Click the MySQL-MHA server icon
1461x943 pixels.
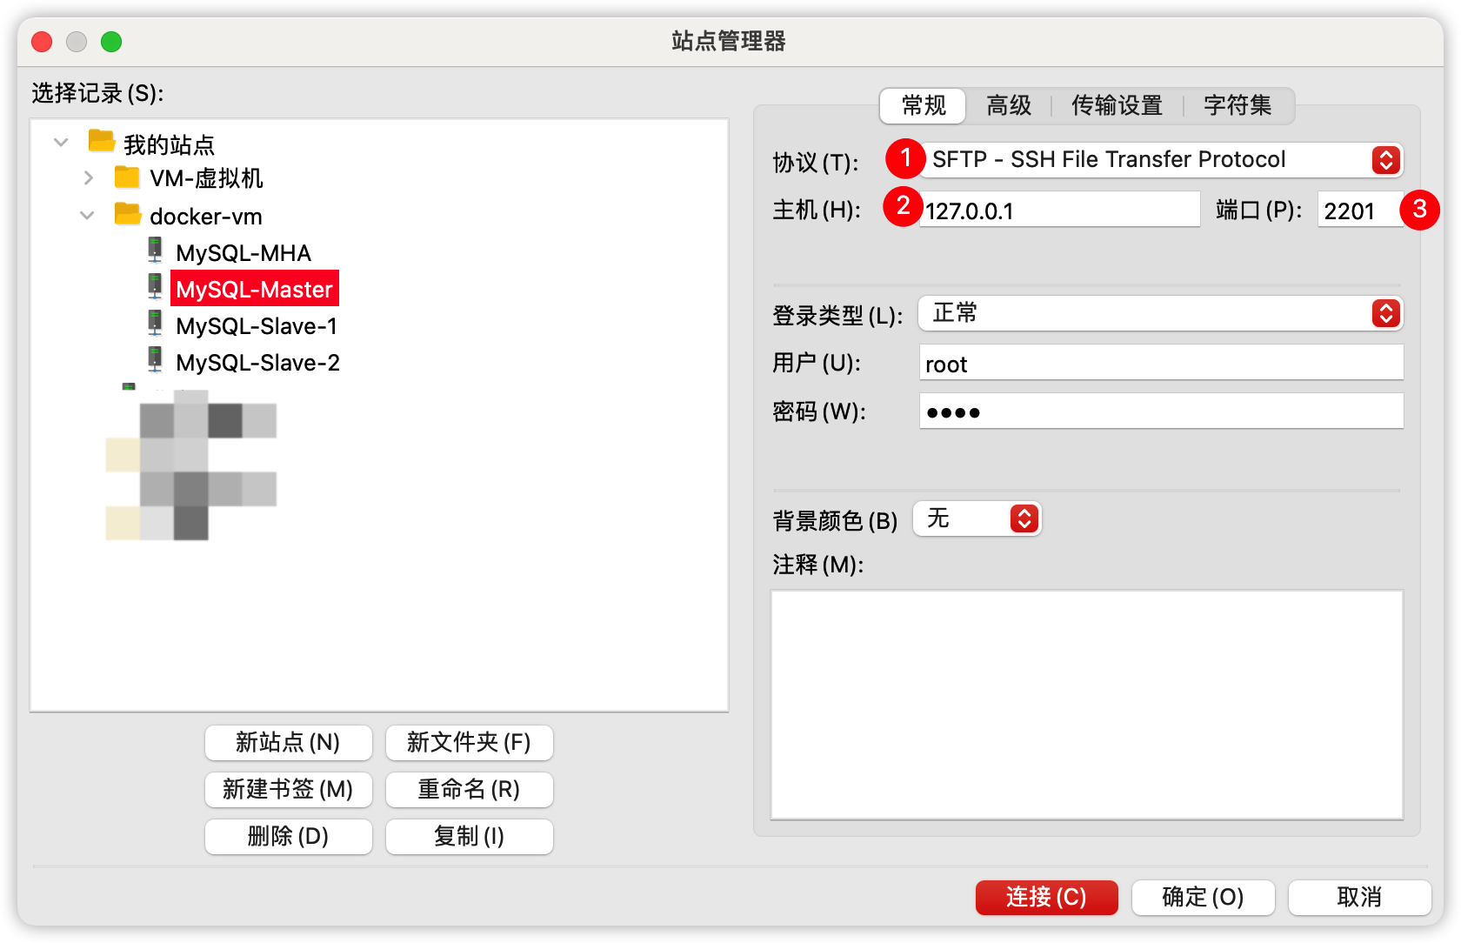[155, 251]
